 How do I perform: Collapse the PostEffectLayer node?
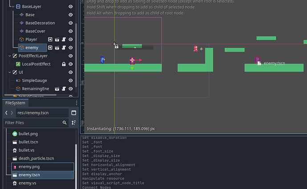[9, 56]
